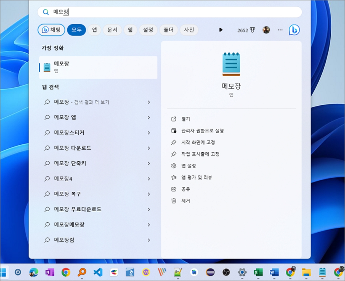Select 시작 화면에 고정
Viewport: 345px width, 281px height.
coord(198,142)
